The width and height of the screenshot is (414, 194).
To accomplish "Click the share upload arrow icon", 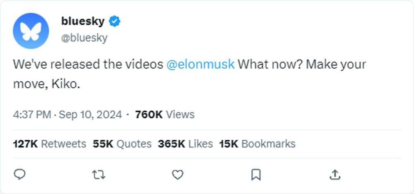I will click(335, 175).
